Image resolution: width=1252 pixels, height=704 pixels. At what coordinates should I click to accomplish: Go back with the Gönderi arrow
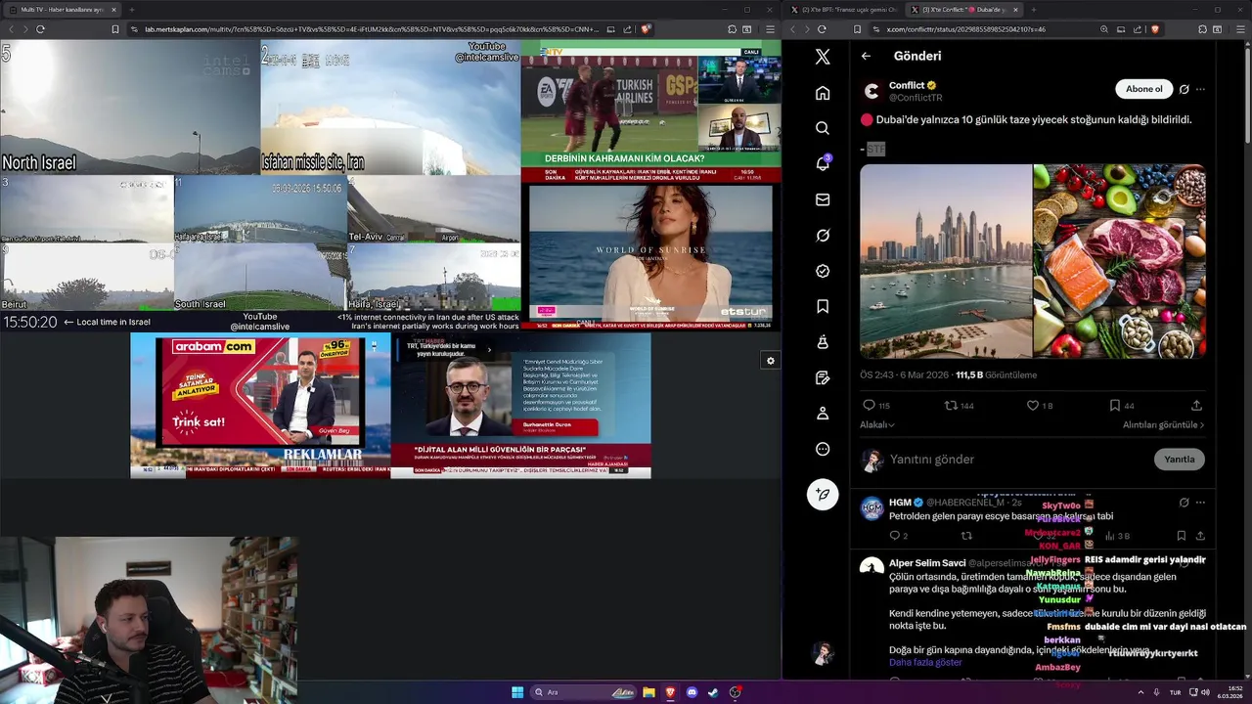click(x=866, y=57)
